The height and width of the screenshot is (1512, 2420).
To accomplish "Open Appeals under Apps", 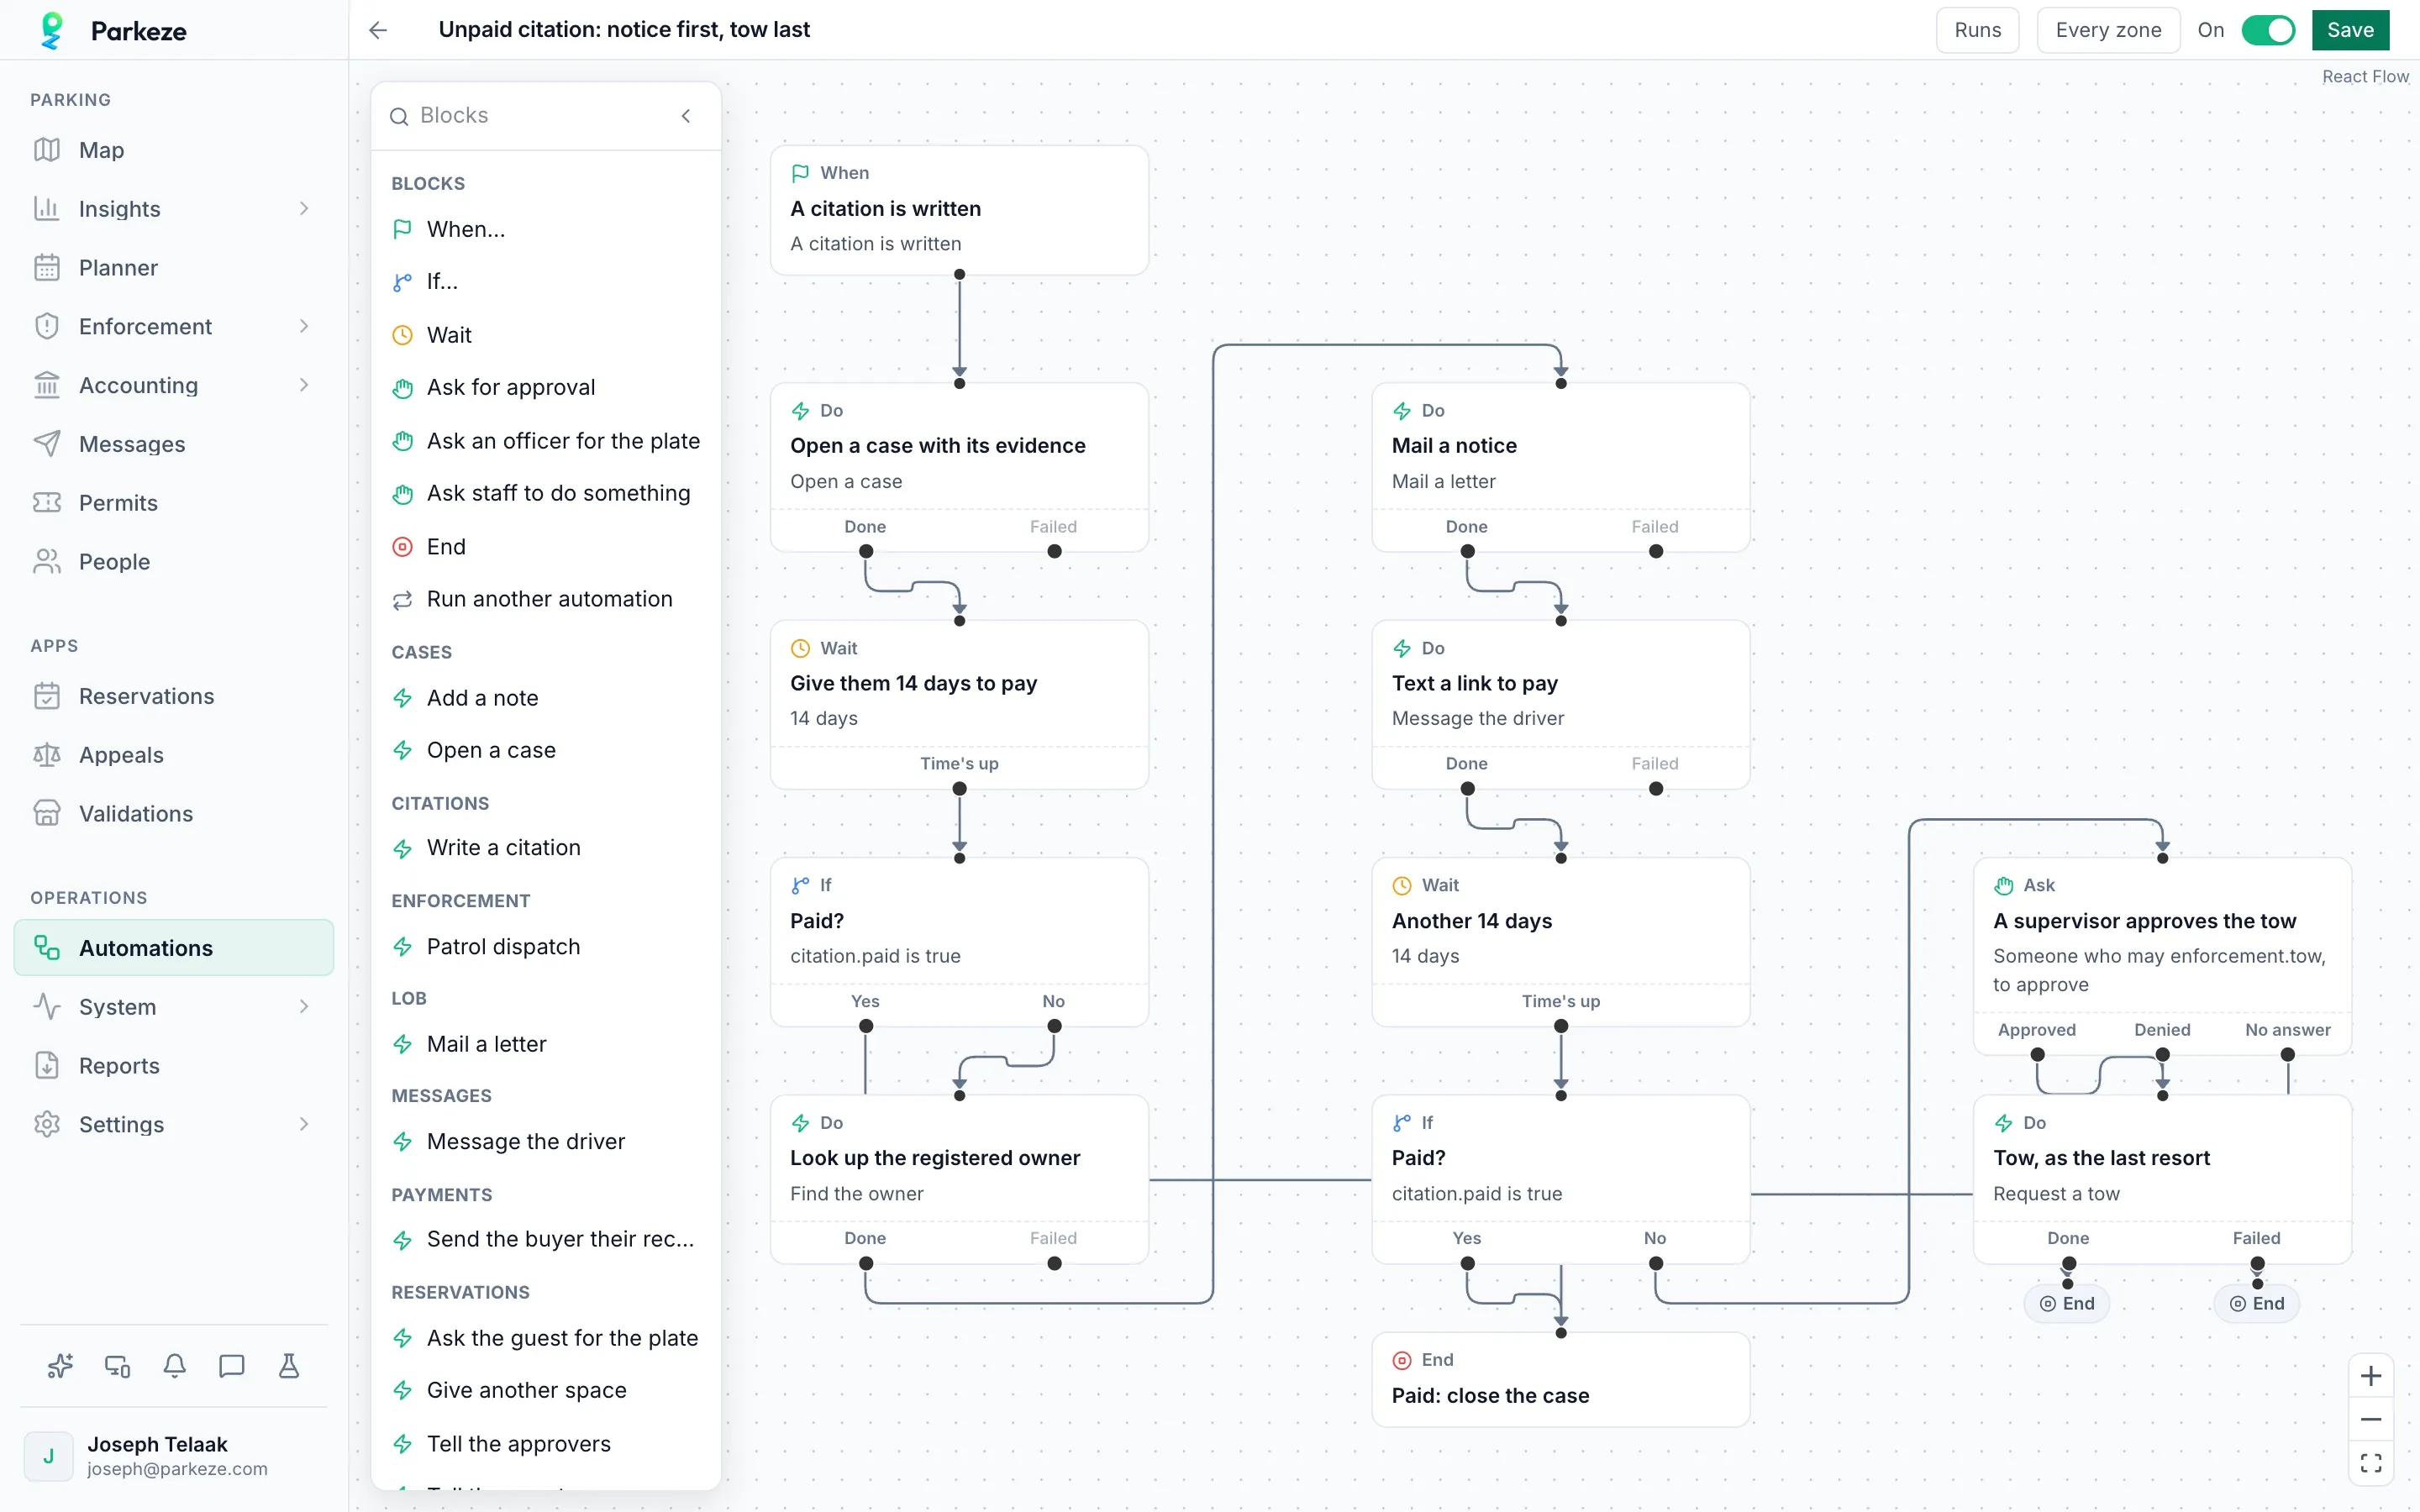I will pos(174,755).
